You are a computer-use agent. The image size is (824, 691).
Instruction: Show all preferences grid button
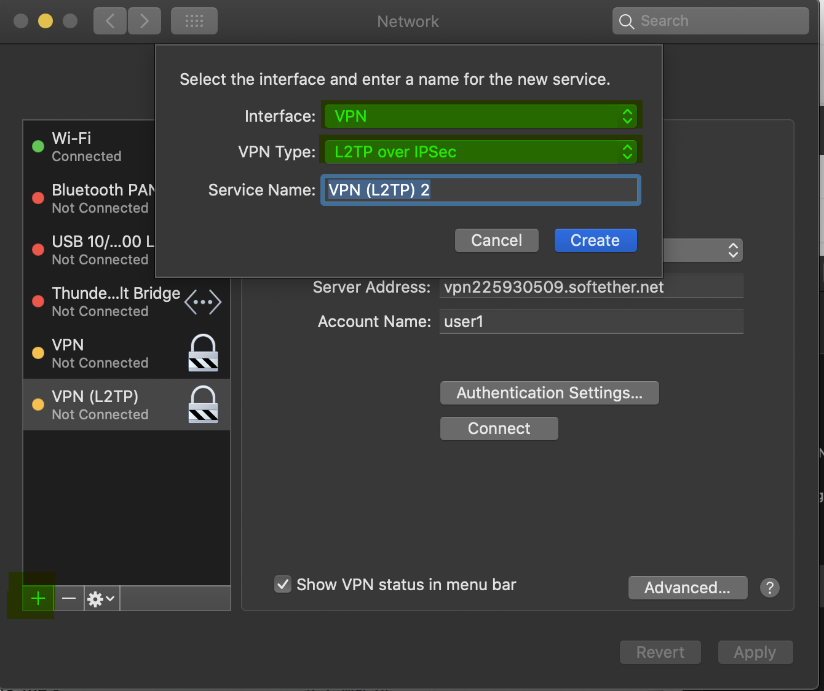(194, 22)
